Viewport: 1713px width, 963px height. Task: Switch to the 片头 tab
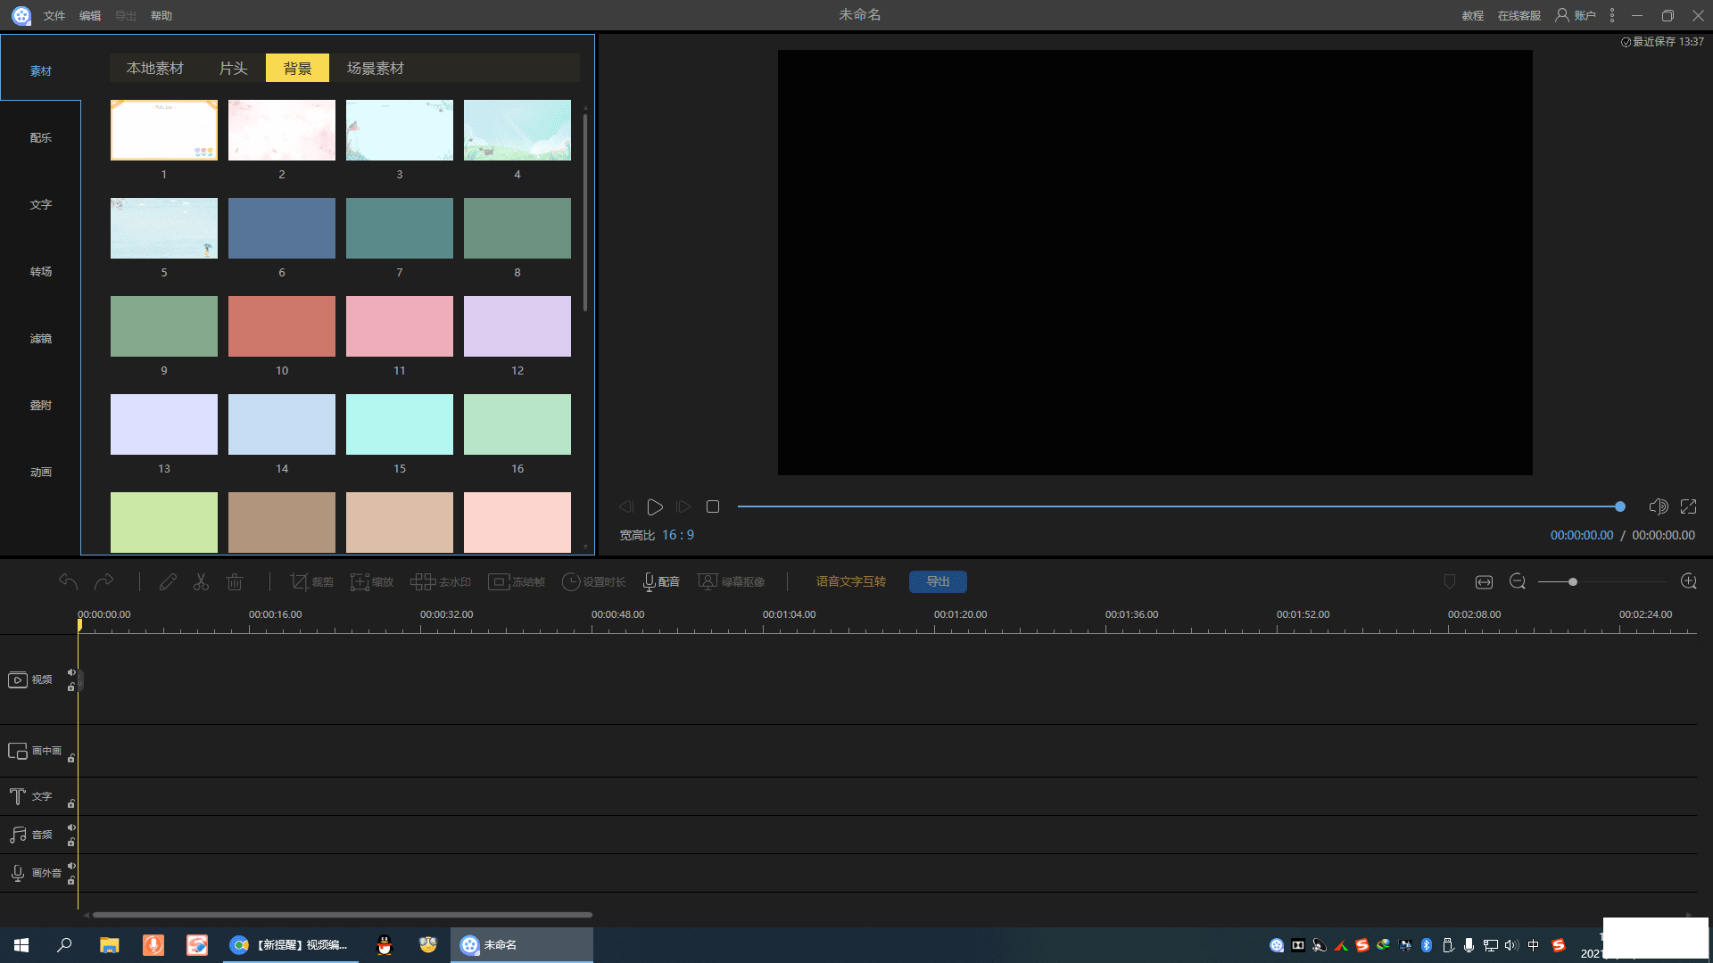234,68
